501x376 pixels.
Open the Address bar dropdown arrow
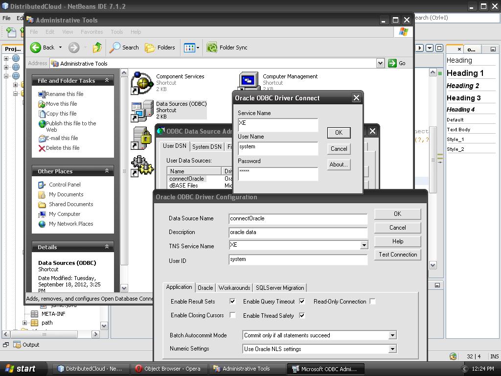tap(380, 63)
